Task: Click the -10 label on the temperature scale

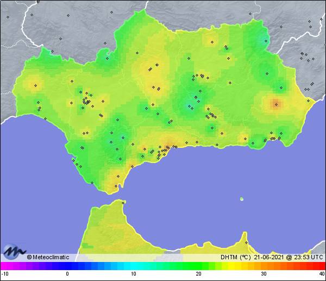Action: 5,273
